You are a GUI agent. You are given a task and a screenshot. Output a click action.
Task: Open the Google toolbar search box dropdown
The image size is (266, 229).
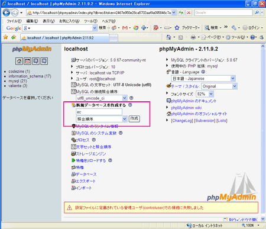[95, 28]
